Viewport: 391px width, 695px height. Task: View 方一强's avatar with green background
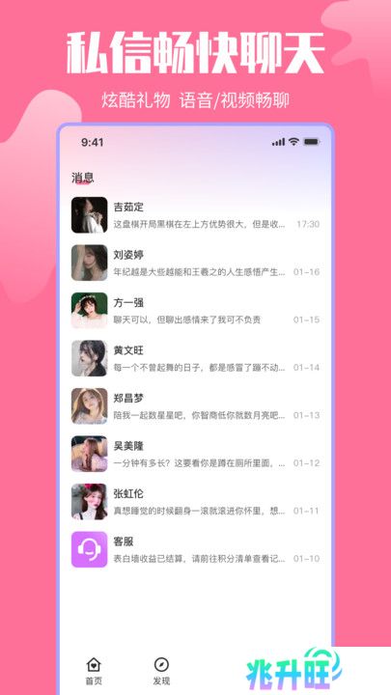[90, 310]
